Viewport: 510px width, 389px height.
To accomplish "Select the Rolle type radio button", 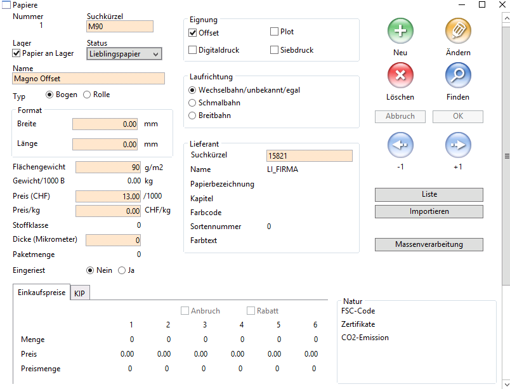I will (88, 95).
